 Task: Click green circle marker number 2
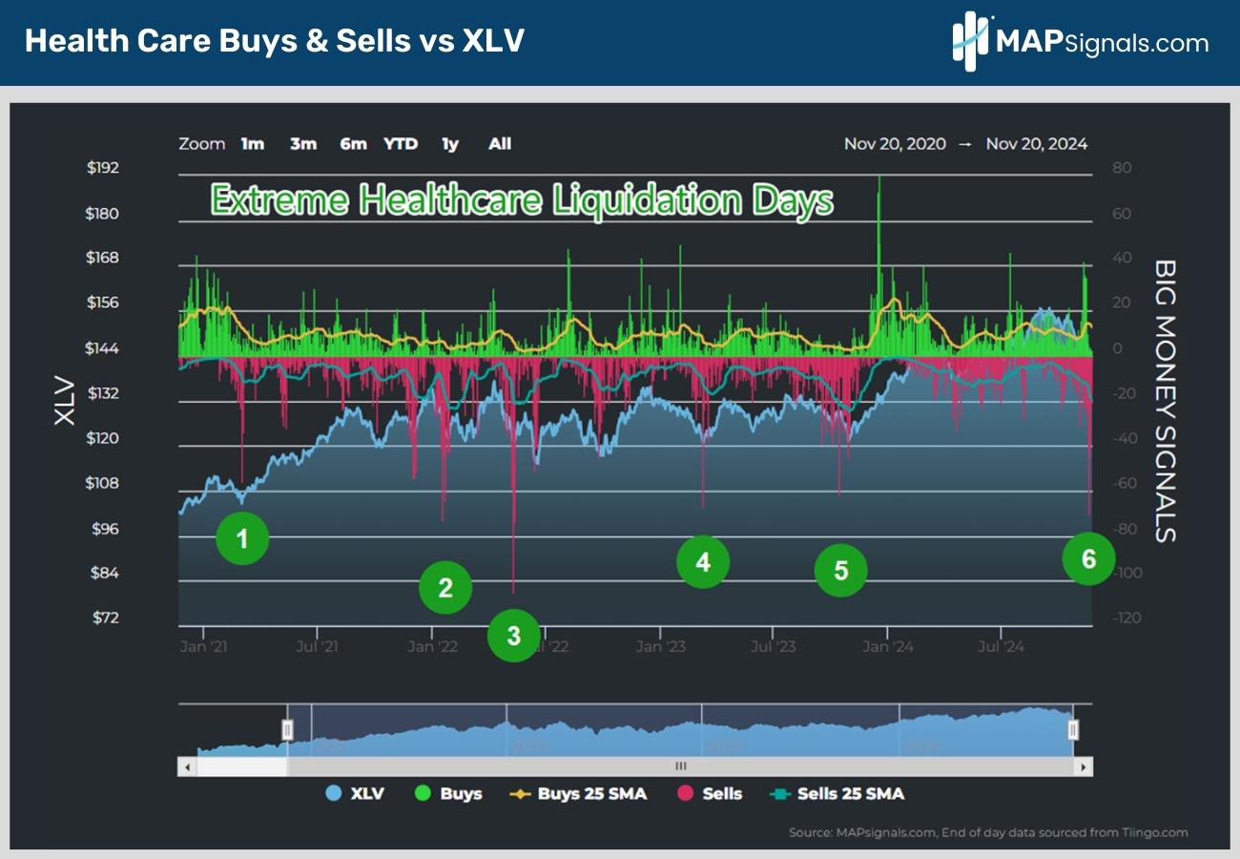coord(445,588)
